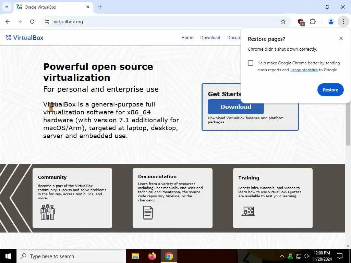
Task: Click the Chrome taskbar icon
Action: [169, 256]
